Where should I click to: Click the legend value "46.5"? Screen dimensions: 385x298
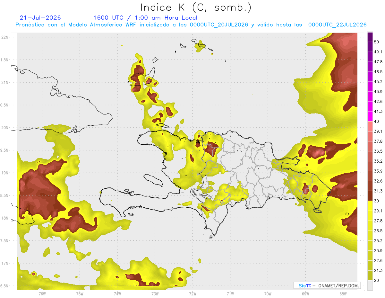tap(378, 72)
